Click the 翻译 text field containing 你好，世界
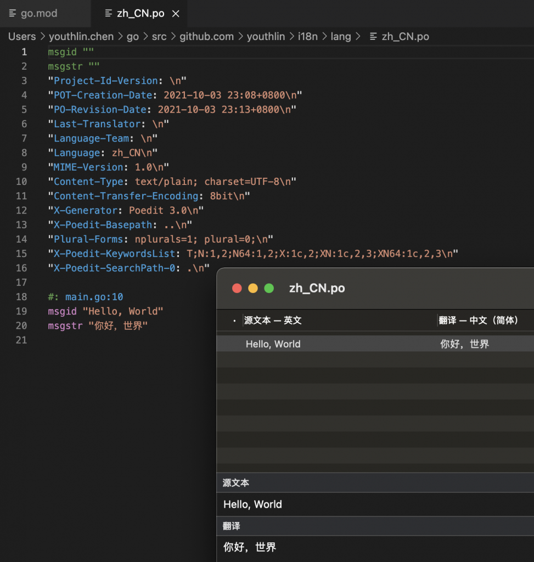The image size is (534, 562). click(375, 548)
